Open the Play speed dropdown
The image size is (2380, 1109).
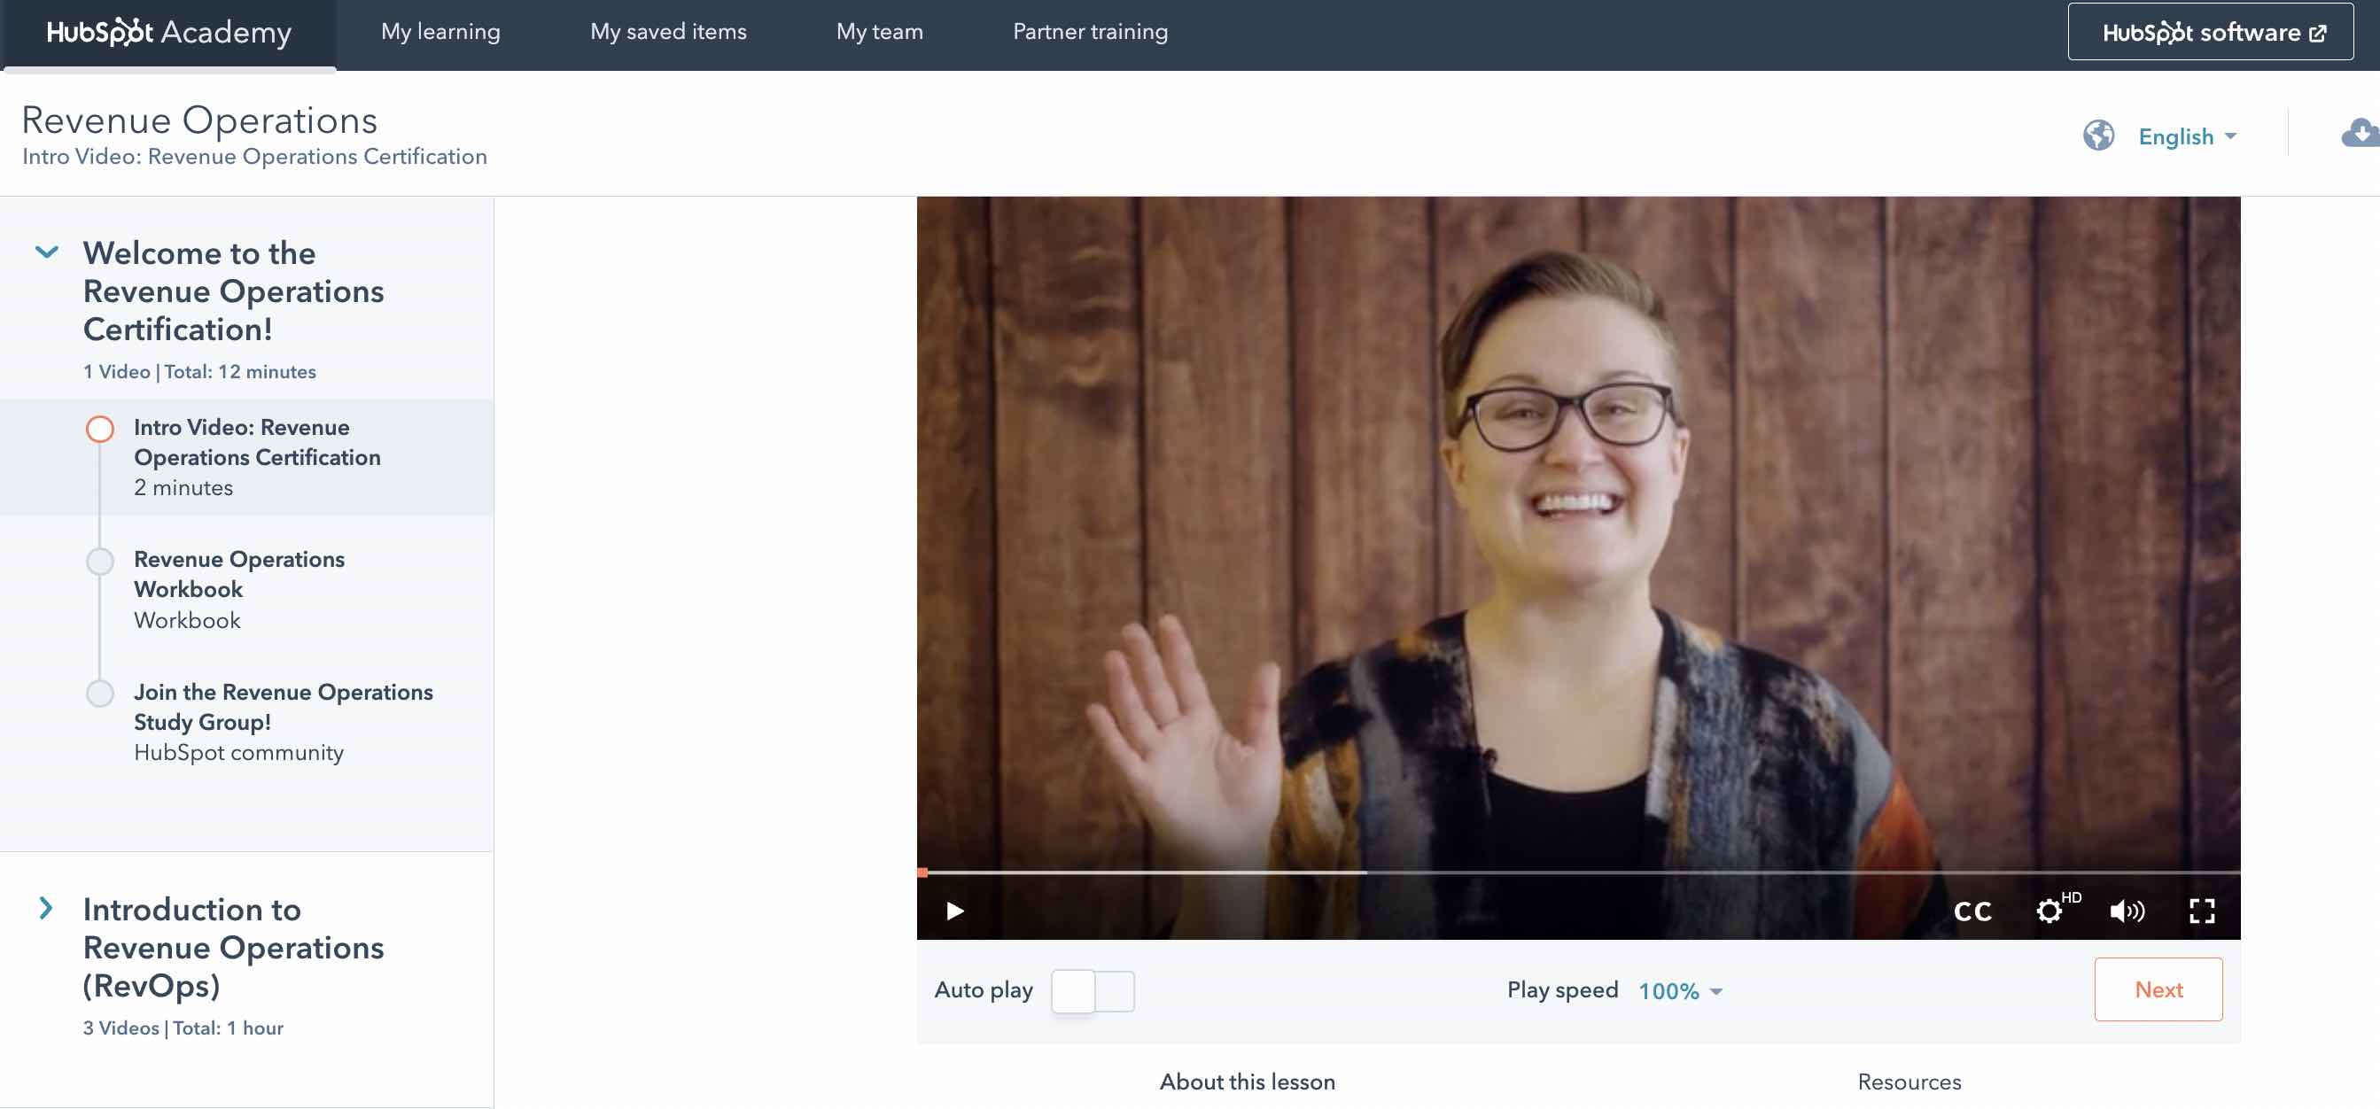point(1679,990)
